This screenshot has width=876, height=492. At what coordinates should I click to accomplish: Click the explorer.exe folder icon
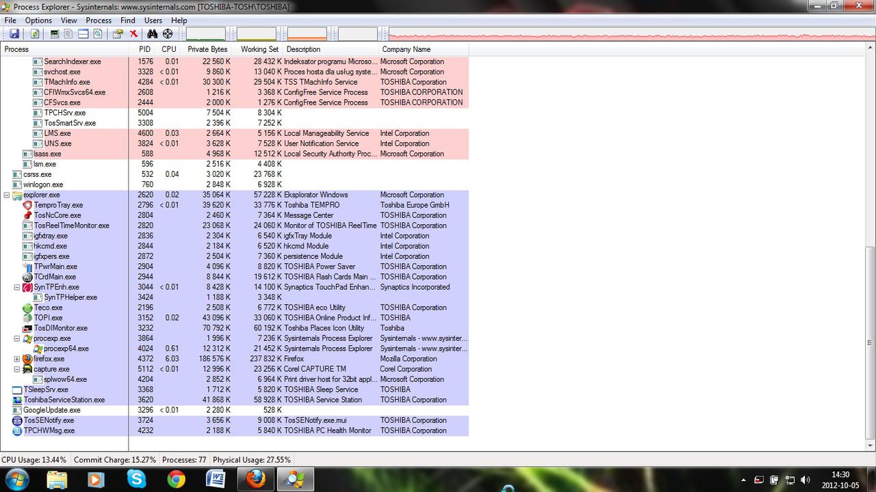18,195
